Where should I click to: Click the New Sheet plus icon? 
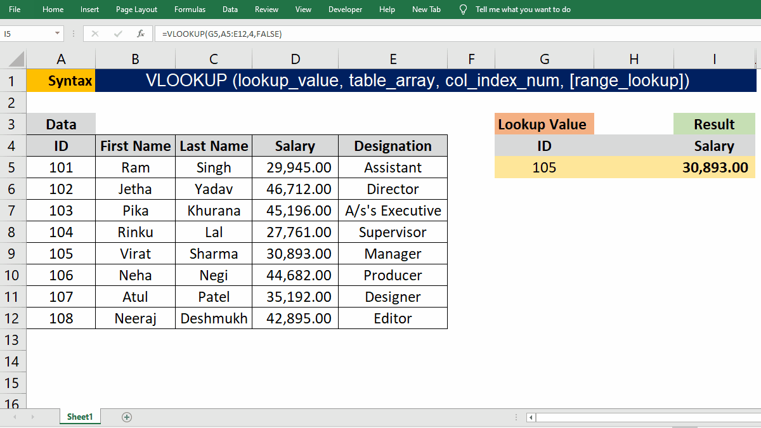(x=127, y=417)
